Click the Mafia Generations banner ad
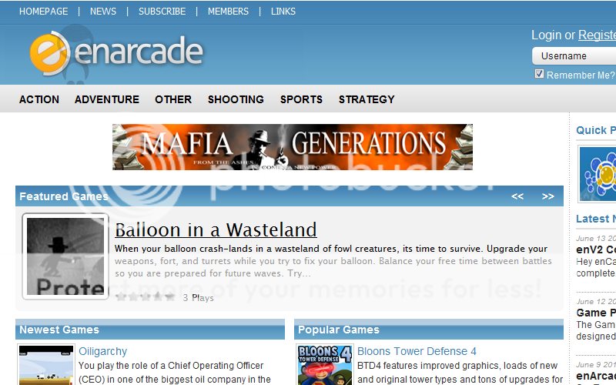 coord(293,147)
